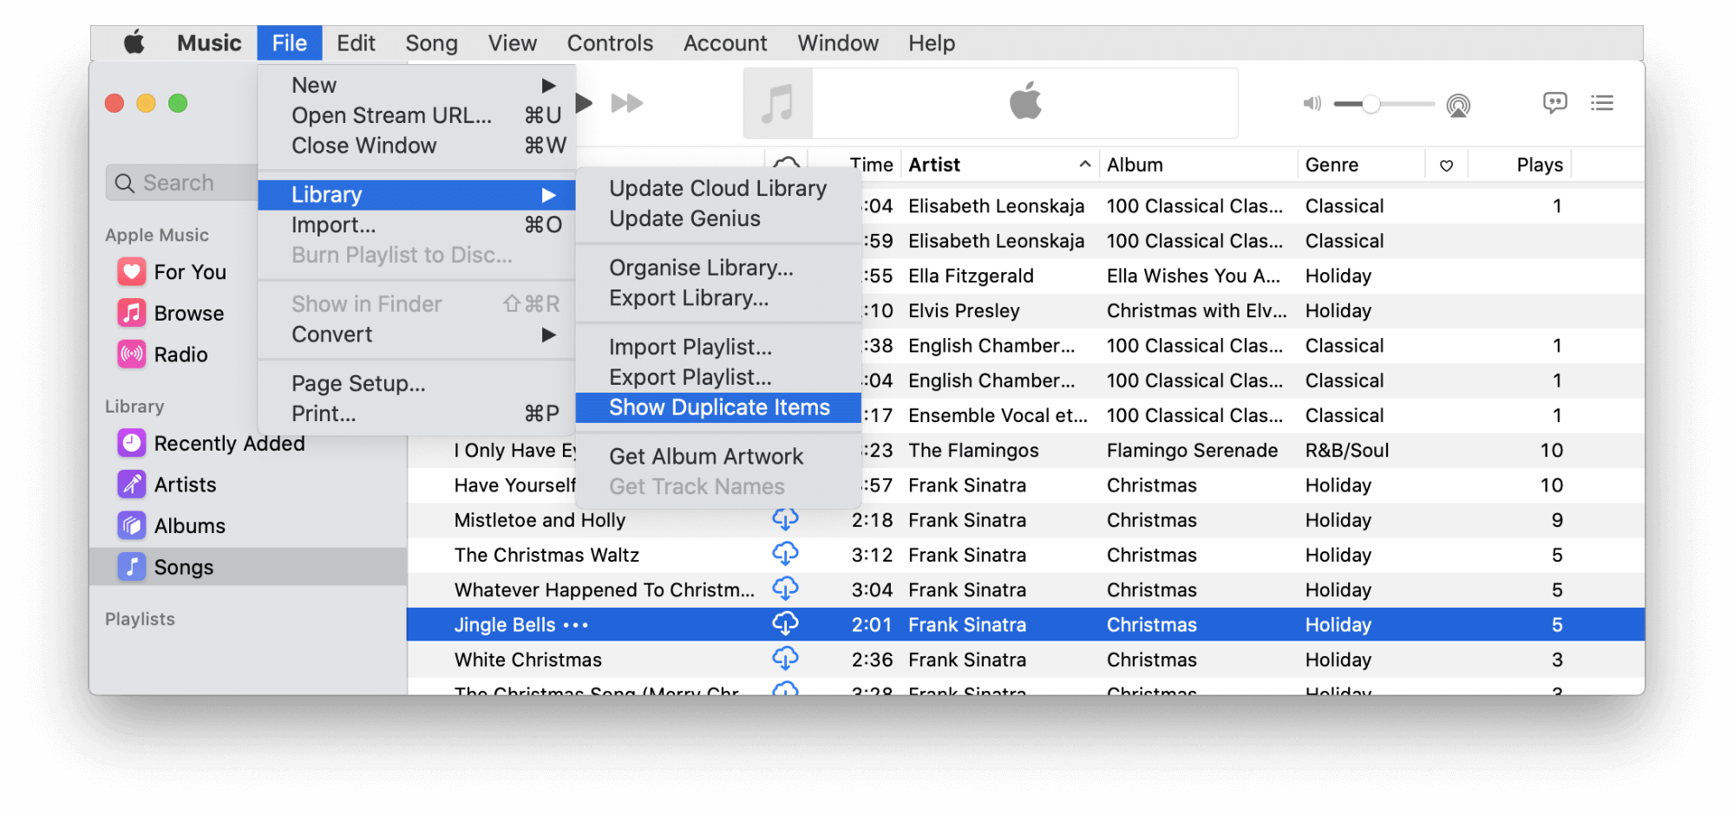This screenshot has width=1734, height=813.
Task: Select the Browse music note icon
Action: (x=130, y=313)
